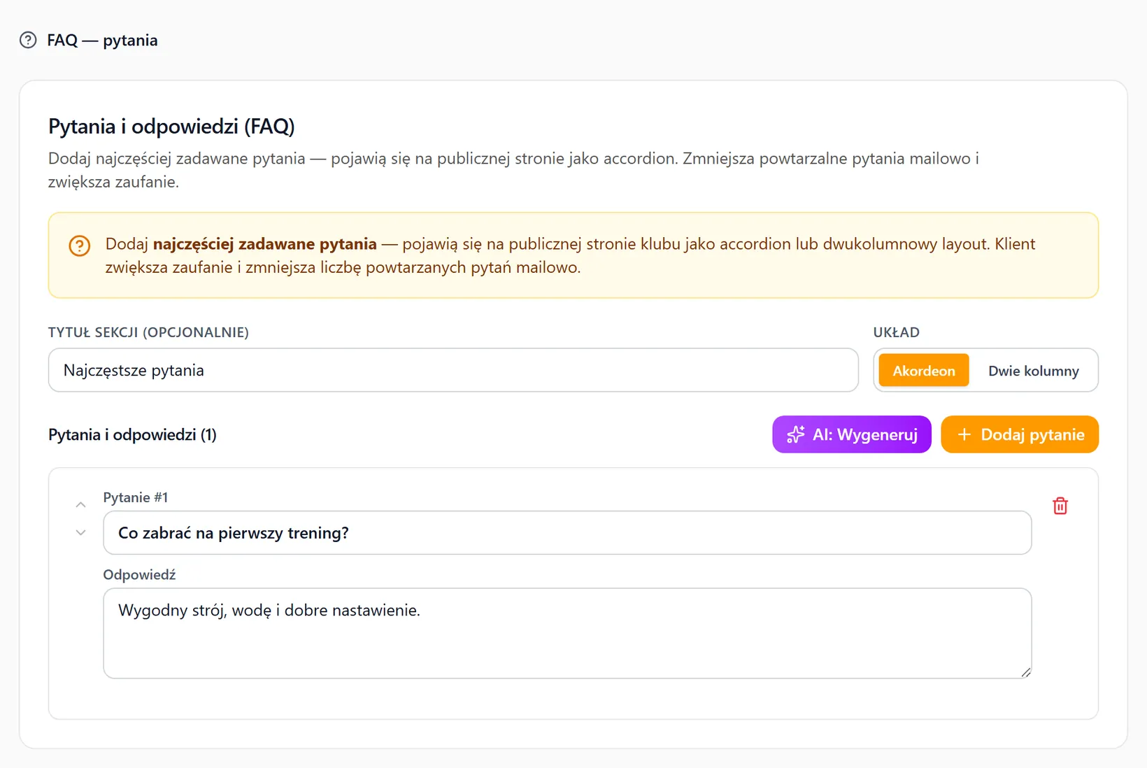This screenshot has height=768, width=1147.
Task: Select the Akordeon layout option
Action: pos(924,371)
